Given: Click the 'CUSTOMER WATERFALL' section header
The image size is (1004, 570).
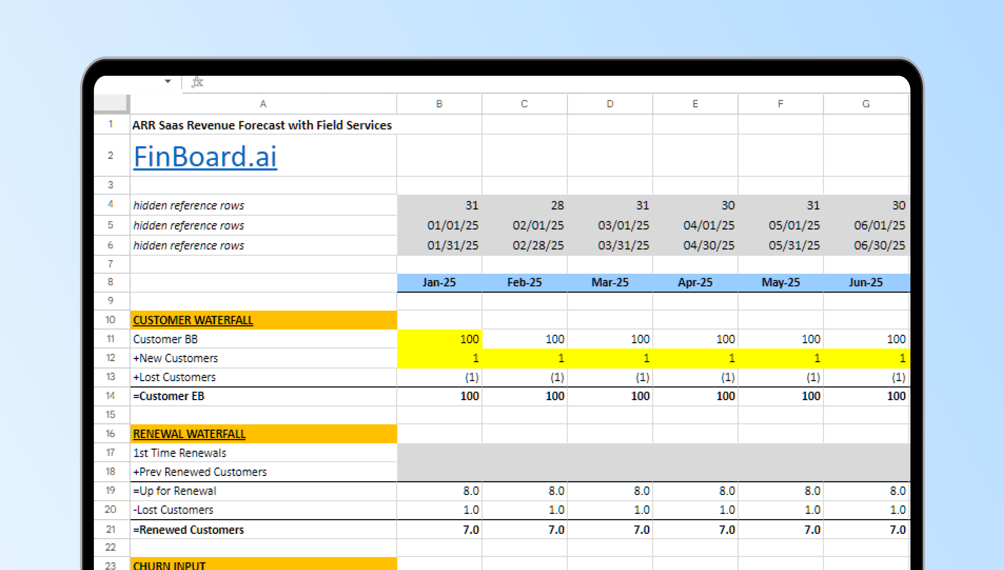Looking at the screenshot, I should [x=263, y=320].
